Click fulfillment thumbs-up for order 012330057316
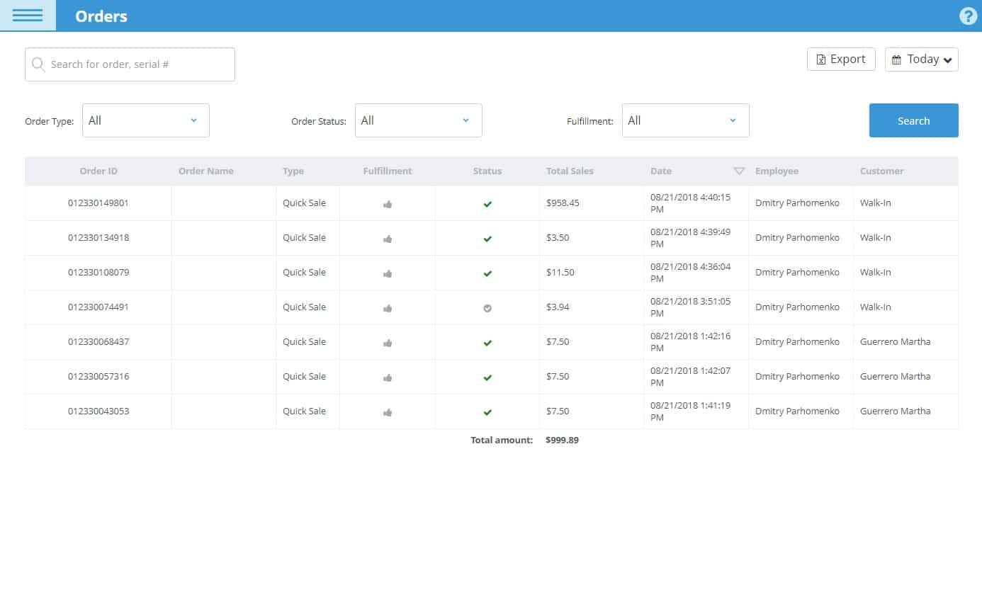Viewport: 982px width, 614px height. [x=388, y=377]
